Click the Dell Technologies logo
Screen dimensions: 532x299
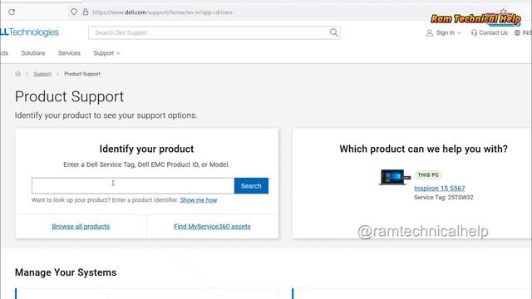click(x=30, y=32)
